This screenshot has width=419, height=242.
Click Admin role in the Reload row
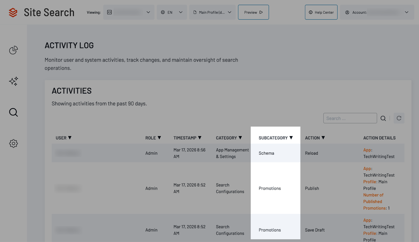coord(151,153)
